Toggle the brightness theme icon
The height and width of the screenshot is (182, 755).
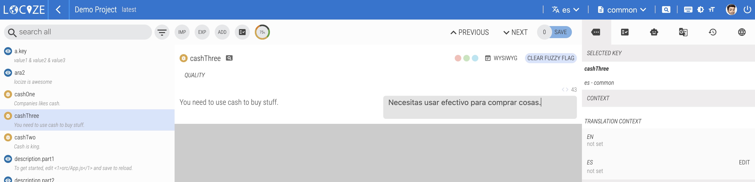(x=701, y=10)
